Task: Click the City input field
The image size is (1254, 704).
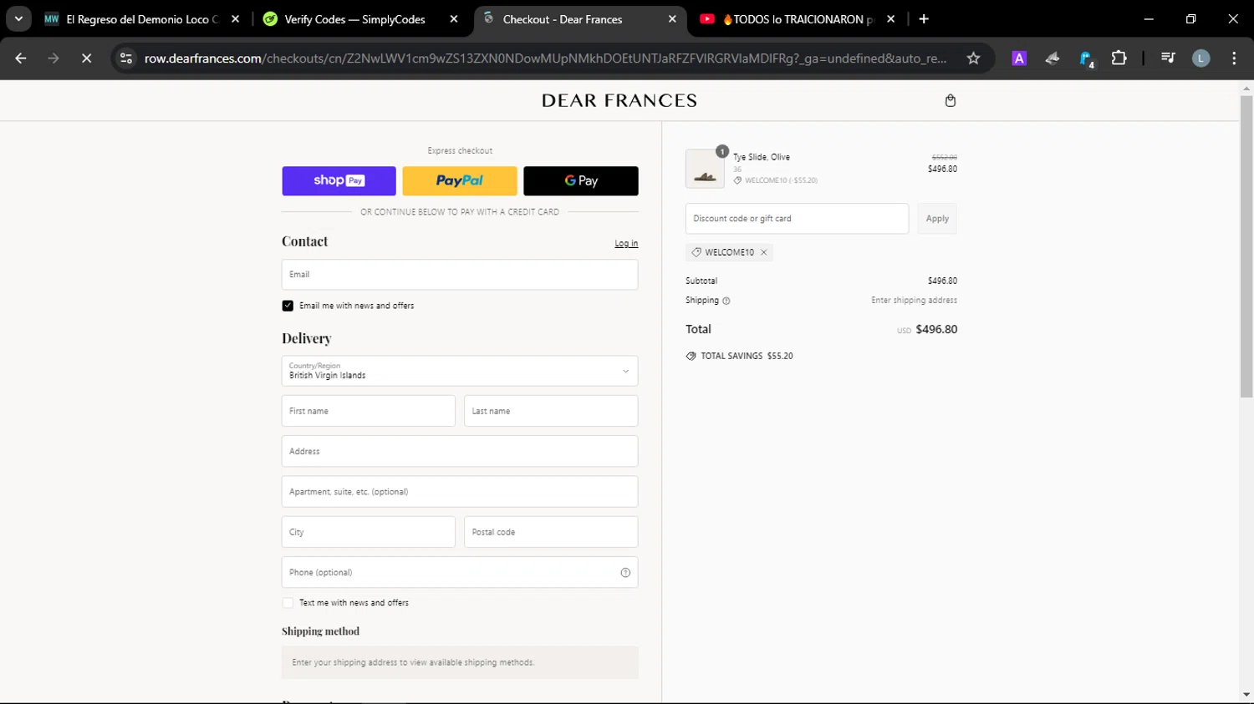Action: point(369,532)
